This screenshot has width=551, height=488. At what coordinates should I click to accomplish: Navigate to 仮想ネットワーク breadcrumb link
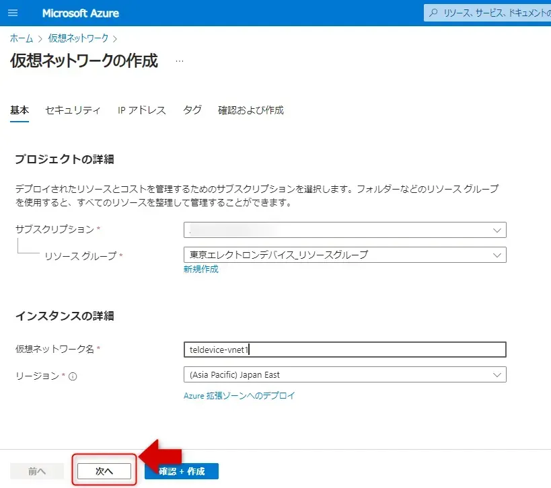(78, 38)
